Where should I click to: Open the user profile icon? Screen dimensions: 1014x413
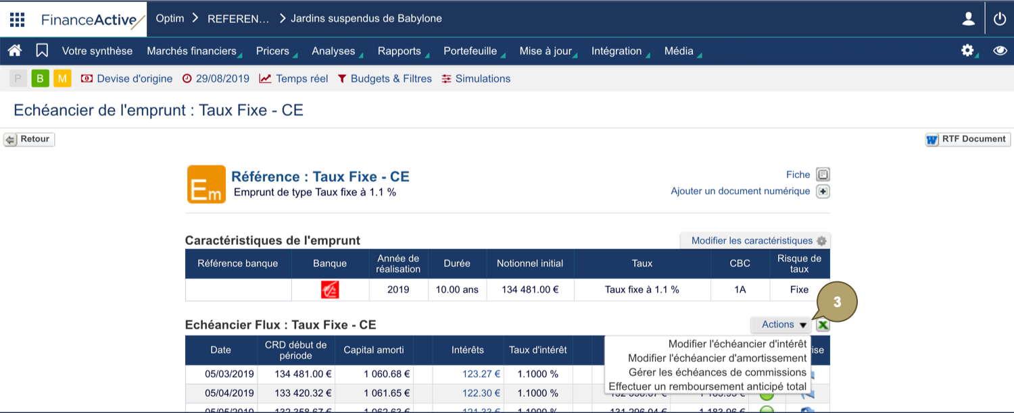[x=968, y=19]
